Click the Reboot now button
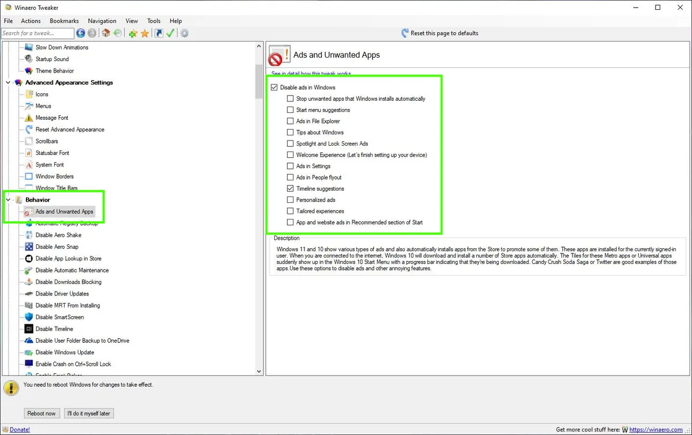The image size is (692, 435). 42,413
